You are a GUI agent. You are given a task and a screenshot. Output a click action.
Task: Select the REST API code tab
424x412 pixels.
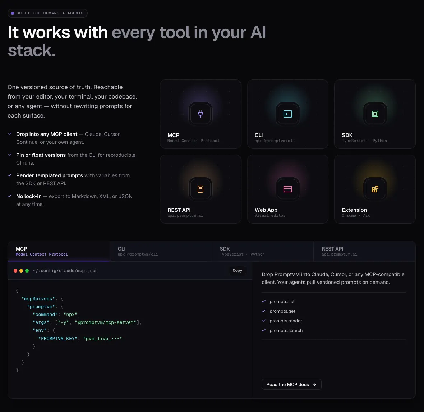(x=364, y=251)
